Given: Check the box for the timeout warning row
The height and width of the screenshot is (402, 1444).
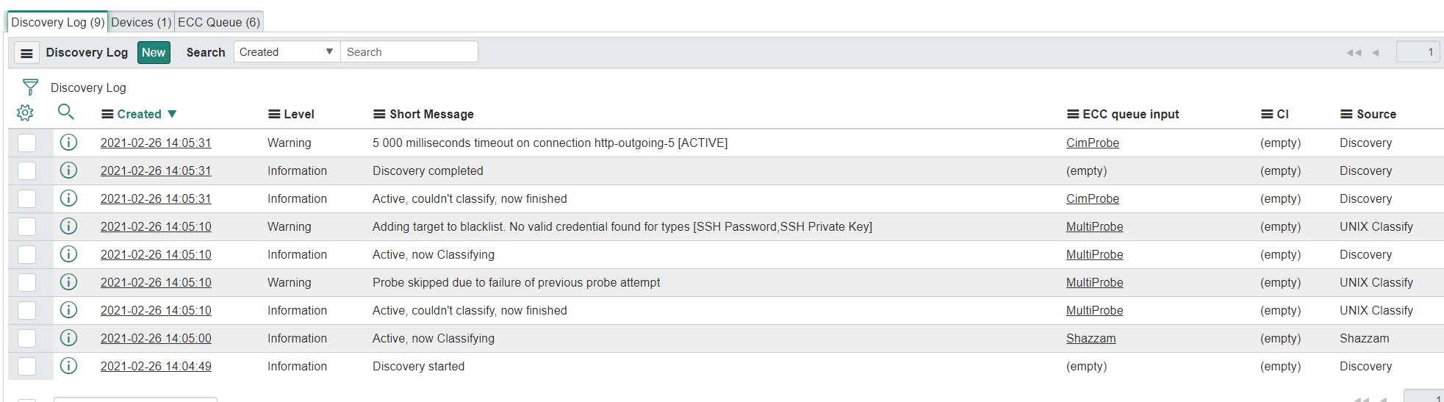Looking at the screenshot, I should [x=27, y=143].
